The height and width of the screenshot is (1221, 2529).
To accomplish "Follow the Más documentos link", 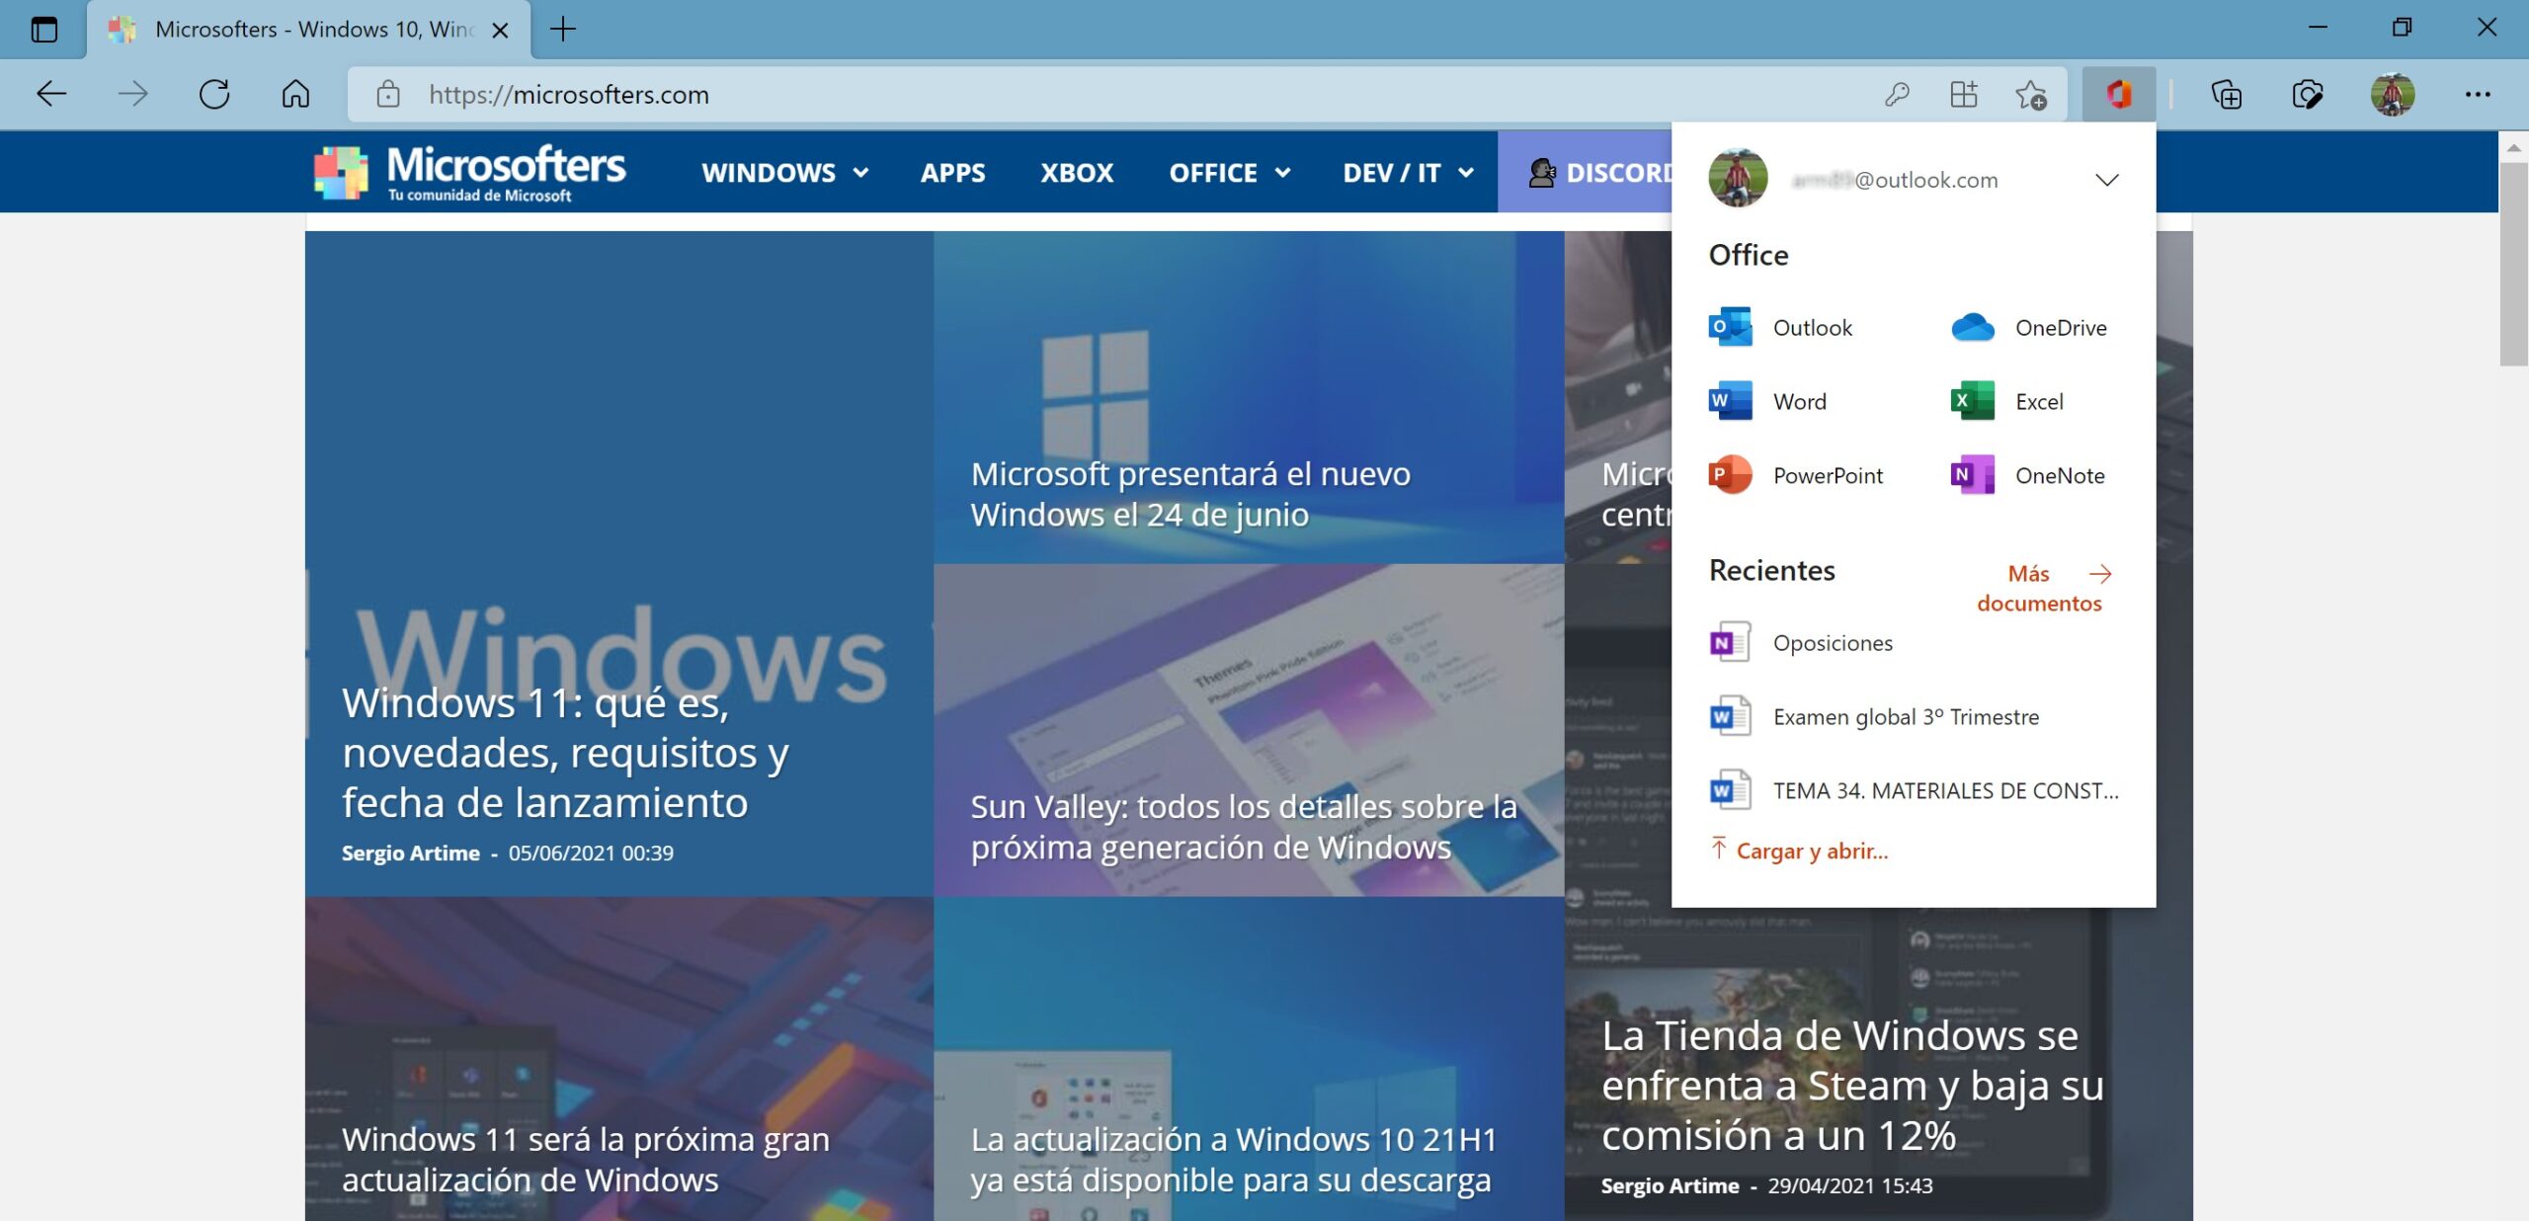I will [x=2039, y=588].
